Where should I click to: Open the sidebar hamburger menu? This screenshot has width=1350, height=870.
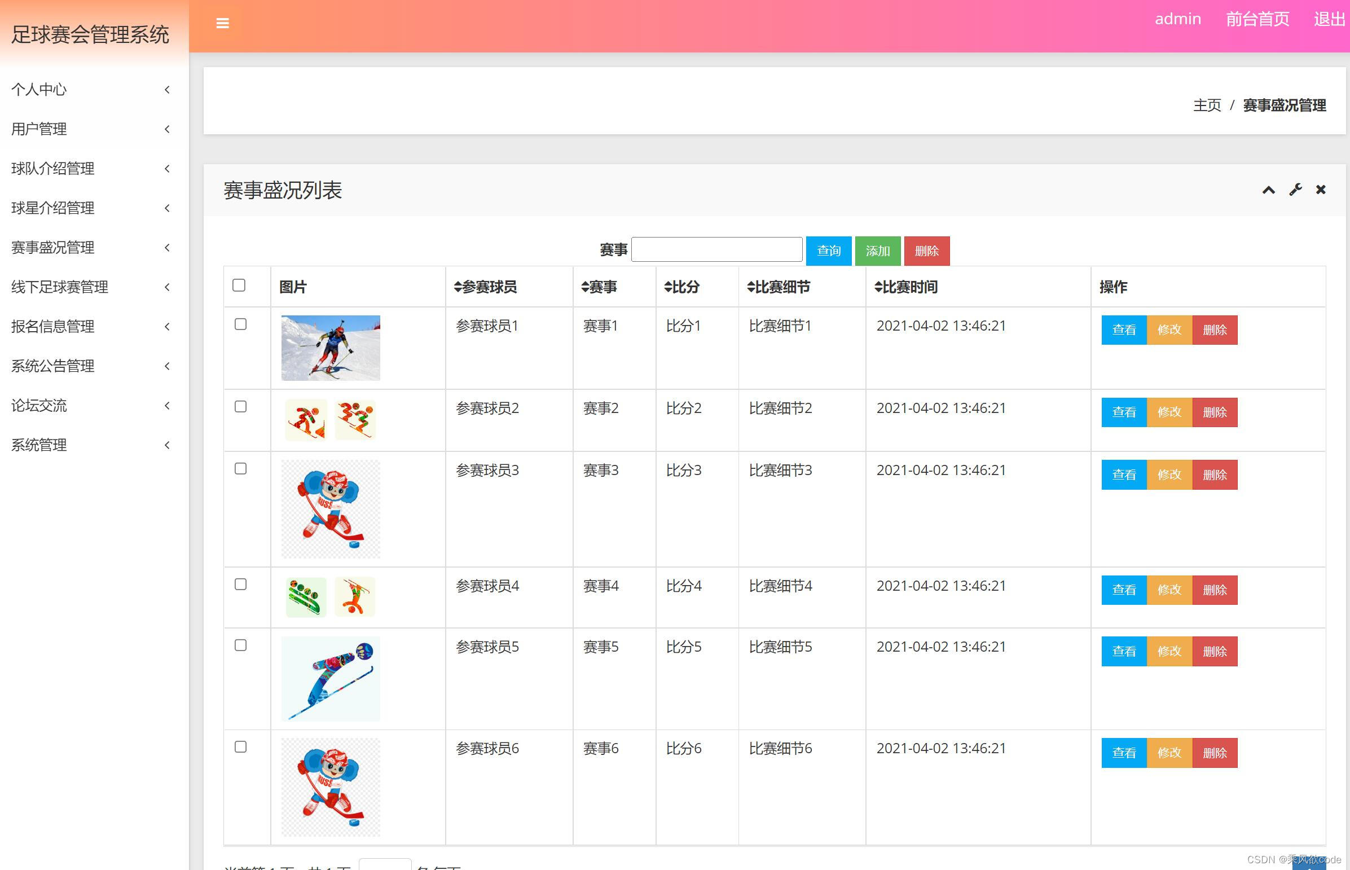pyautogui.click(x=222, y=23)
